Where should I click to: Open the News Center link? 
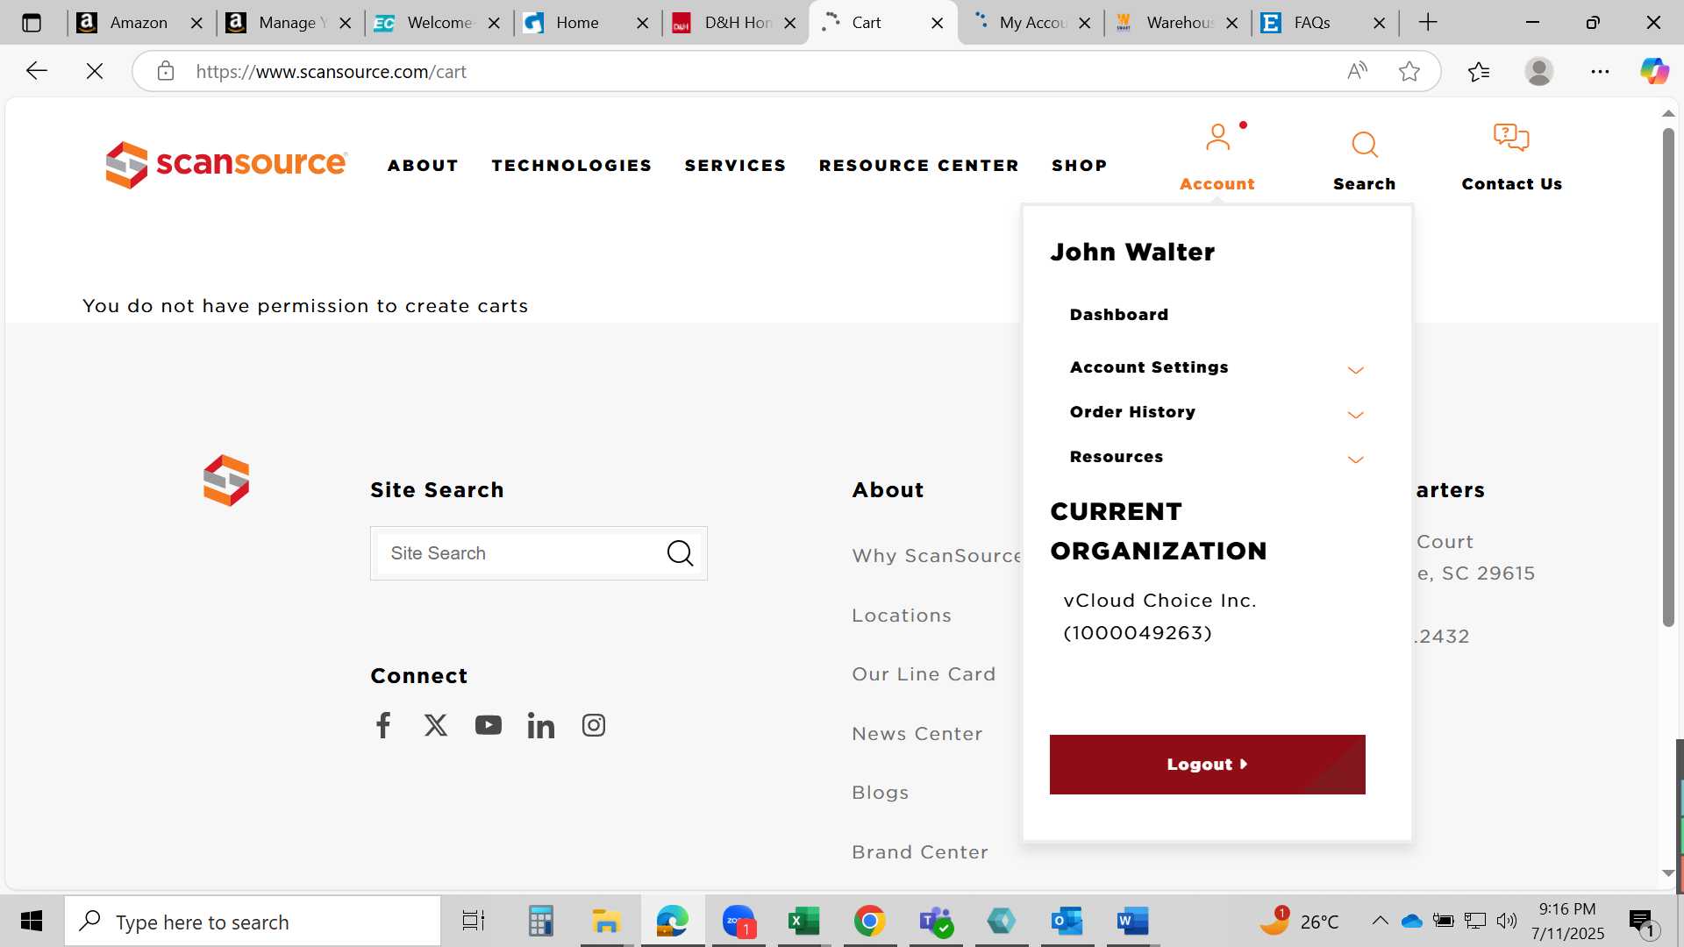click(917, 734)
